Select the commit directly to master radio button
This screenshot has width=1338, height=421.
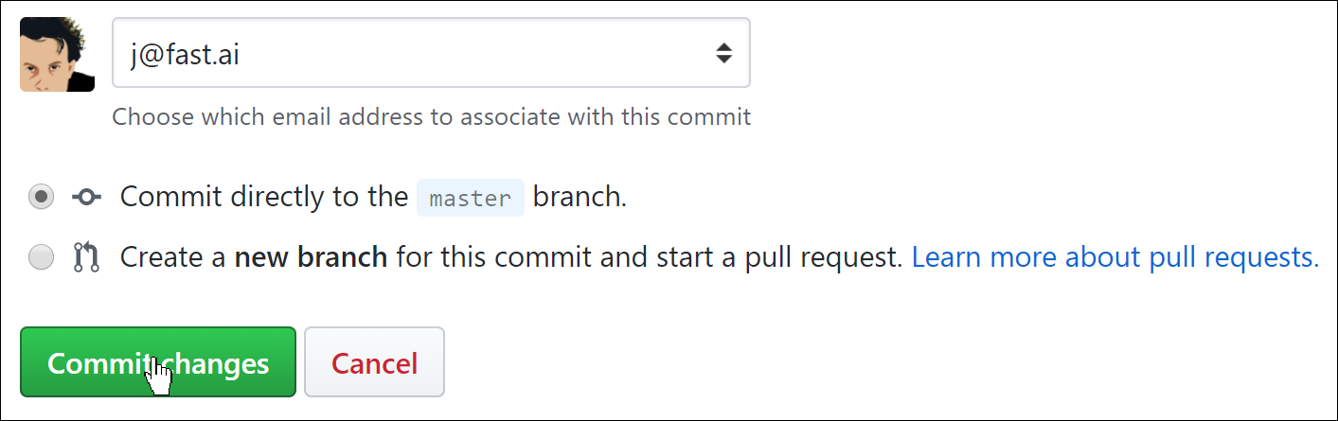(42, 198)
